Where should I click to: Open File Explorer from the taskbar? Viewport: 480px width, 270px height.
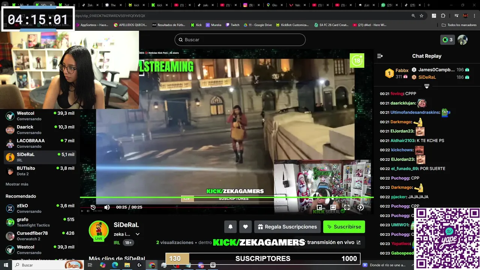127,265
